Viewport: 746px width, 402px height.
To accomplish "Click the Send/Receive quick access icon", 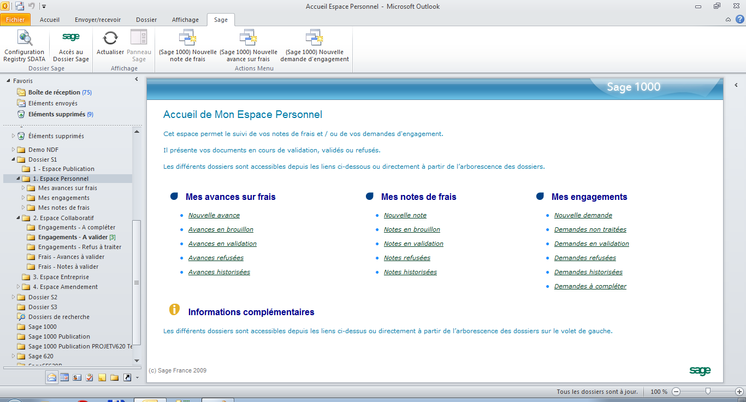I will [20, 7].
